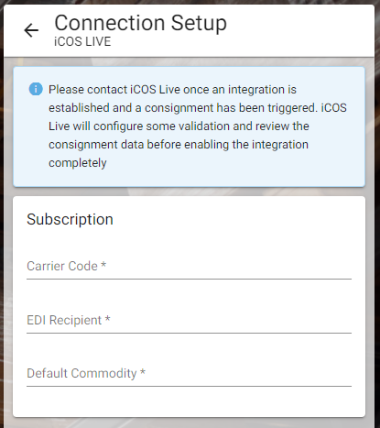Focus the EDI Recipient input field
Image resolution: width=380 pixels, height=428 pixels.
(189, 320)
